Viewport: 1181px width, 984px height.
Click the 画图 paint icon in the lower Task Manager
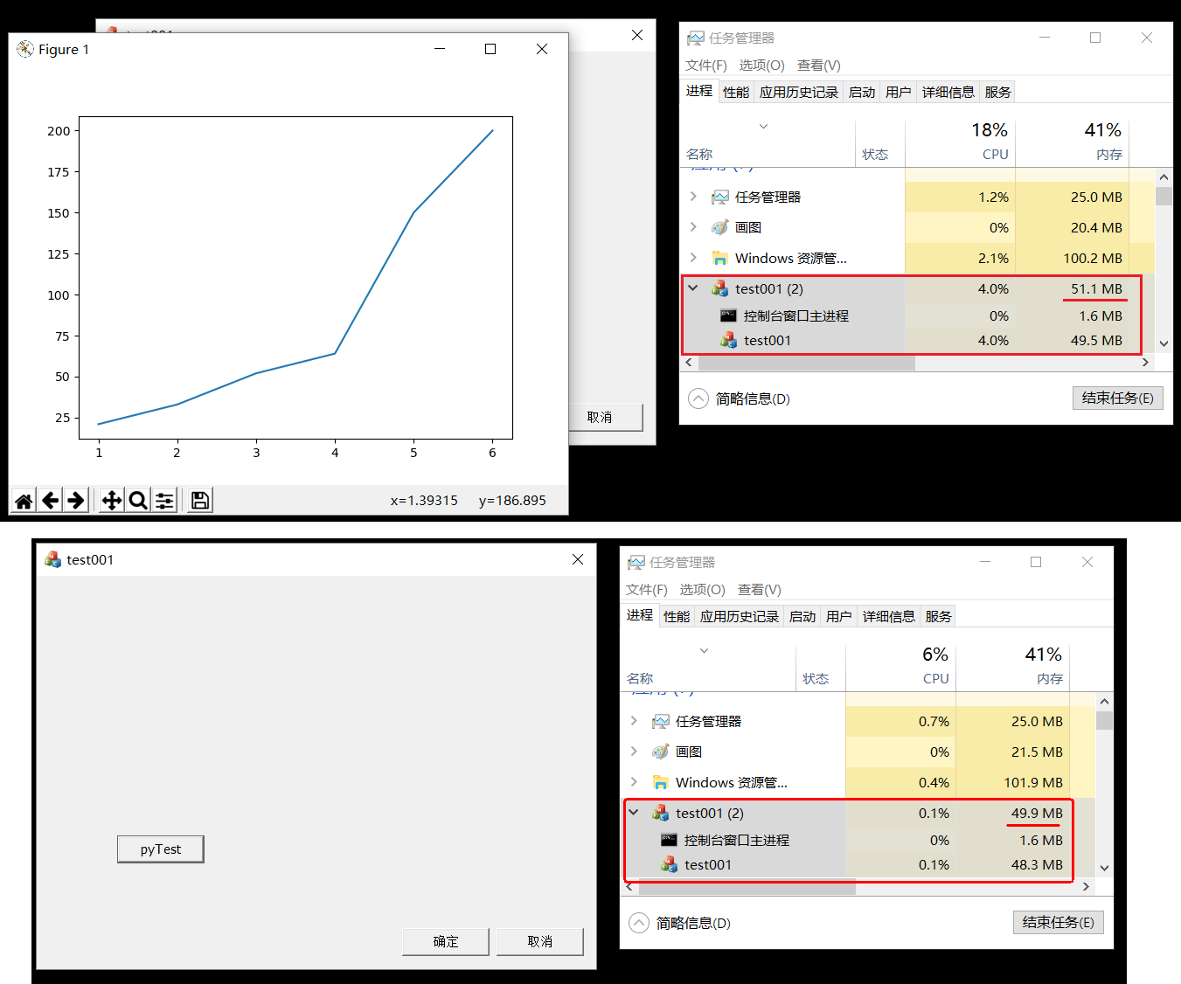coord(661,752)
